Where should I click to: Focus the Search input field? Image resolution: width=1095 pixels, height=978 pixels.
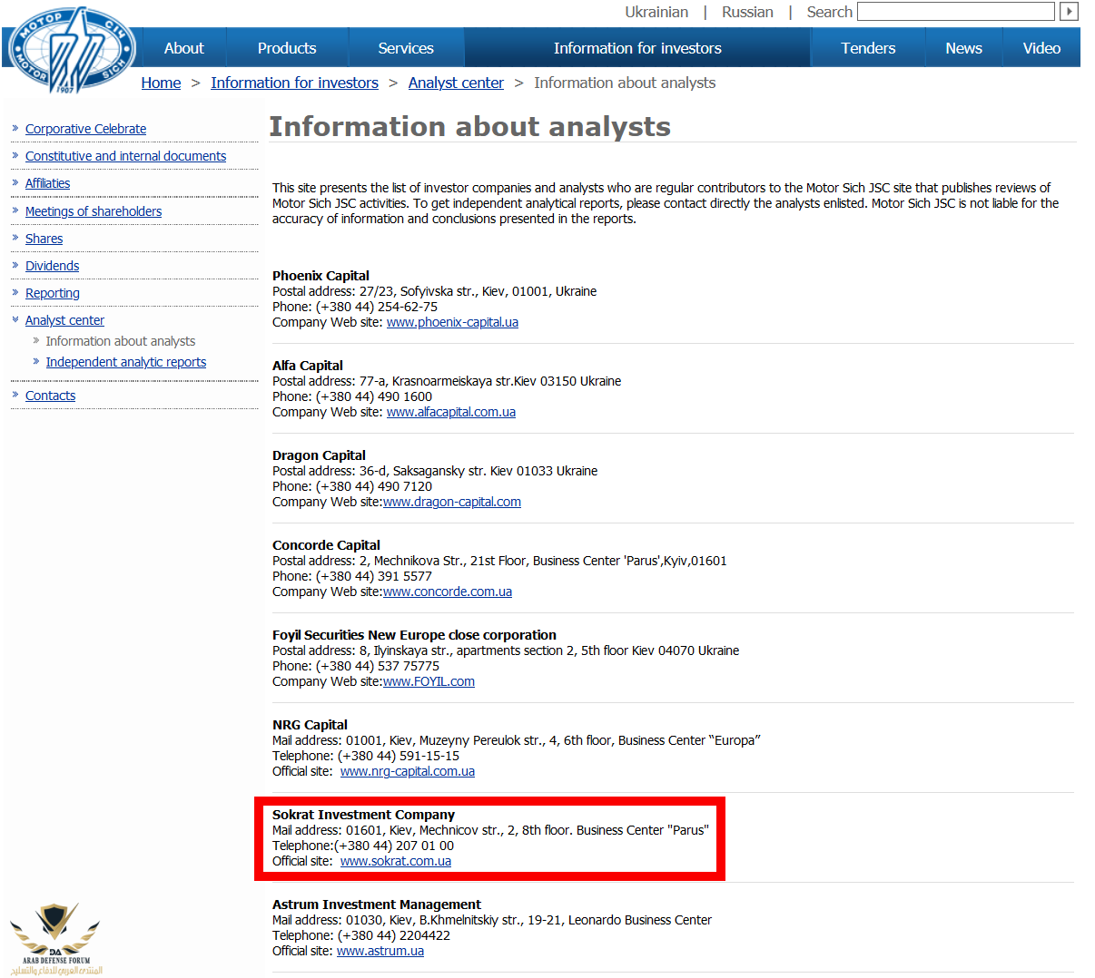tap(956, 12)
